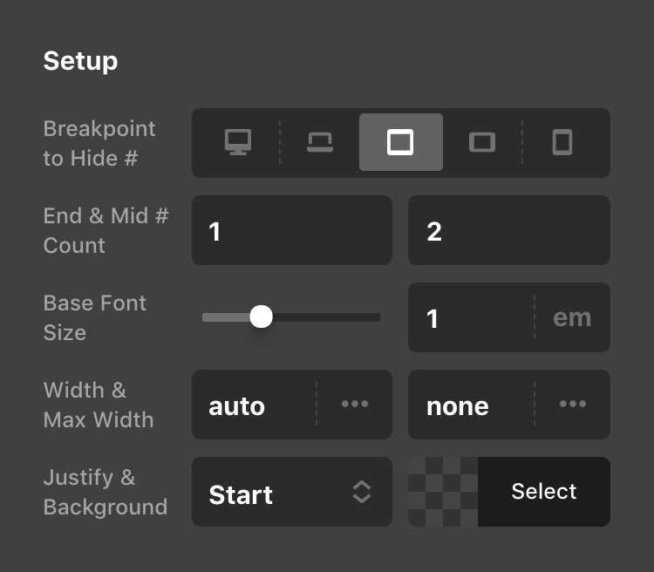This screenshot has height=572, width=654.
Task: Select the laptop breakpoint icon
Action: [320, 142]
